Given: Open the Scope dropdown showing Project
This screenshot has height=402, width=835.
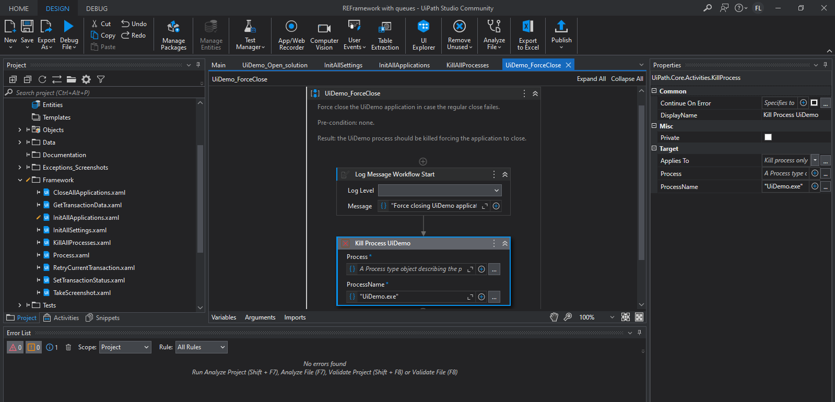Looking at the screenshot, I should [125, 347].
